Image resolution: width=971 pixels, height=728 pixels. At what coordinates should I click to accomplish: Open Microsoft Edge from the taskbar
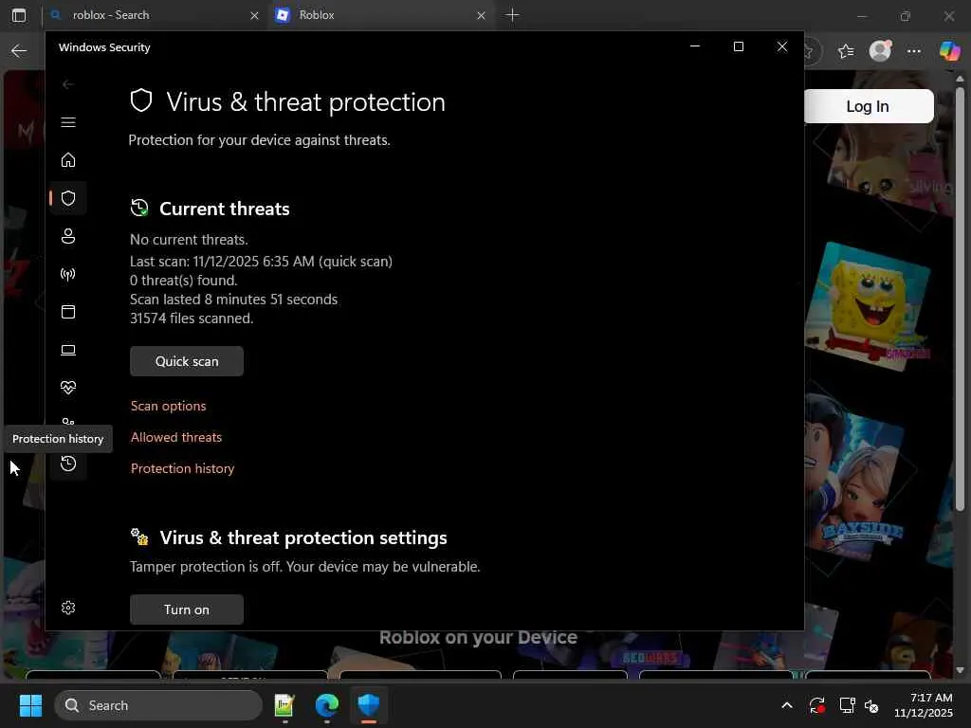(326, 705)
